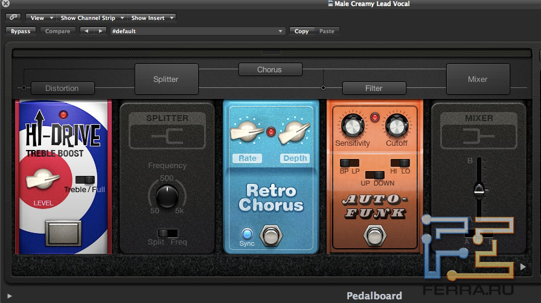Click the Retro Chorus footswitch
This screenshot has height=303, width=541.
pos(270,235)
